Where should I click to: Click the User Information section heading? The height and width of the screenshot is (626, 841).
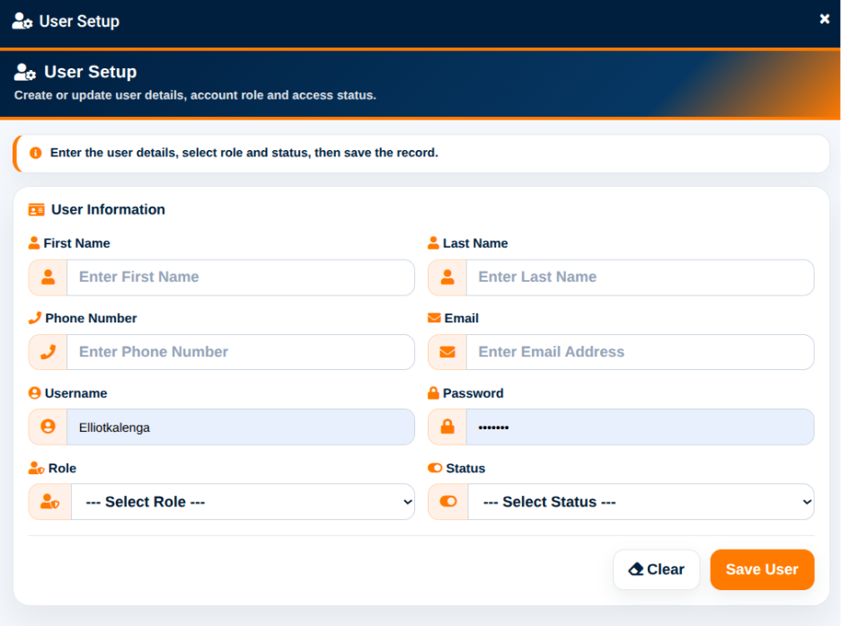(x=108, y=209)
